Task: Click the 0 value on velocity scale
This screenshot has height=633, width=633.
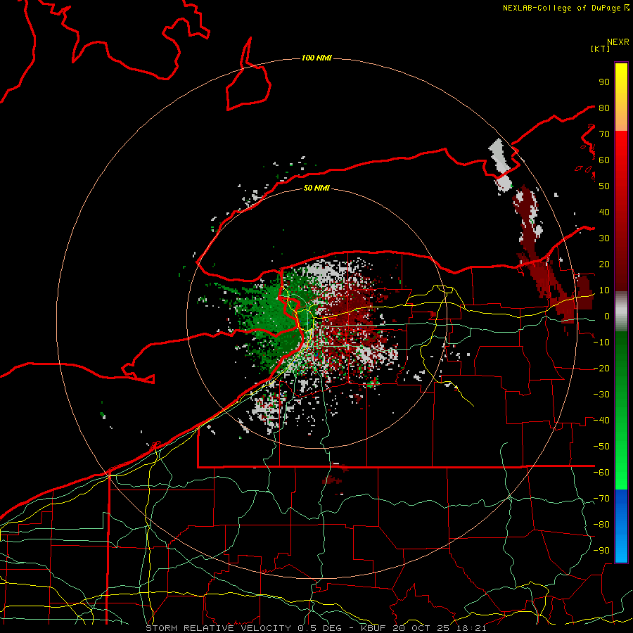Action: tap(606, 316)
